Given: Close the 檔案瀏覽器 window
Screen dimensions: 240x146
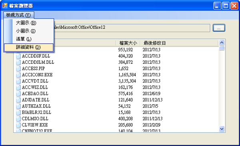Looking at the screenshot, I should coord(234,6).
